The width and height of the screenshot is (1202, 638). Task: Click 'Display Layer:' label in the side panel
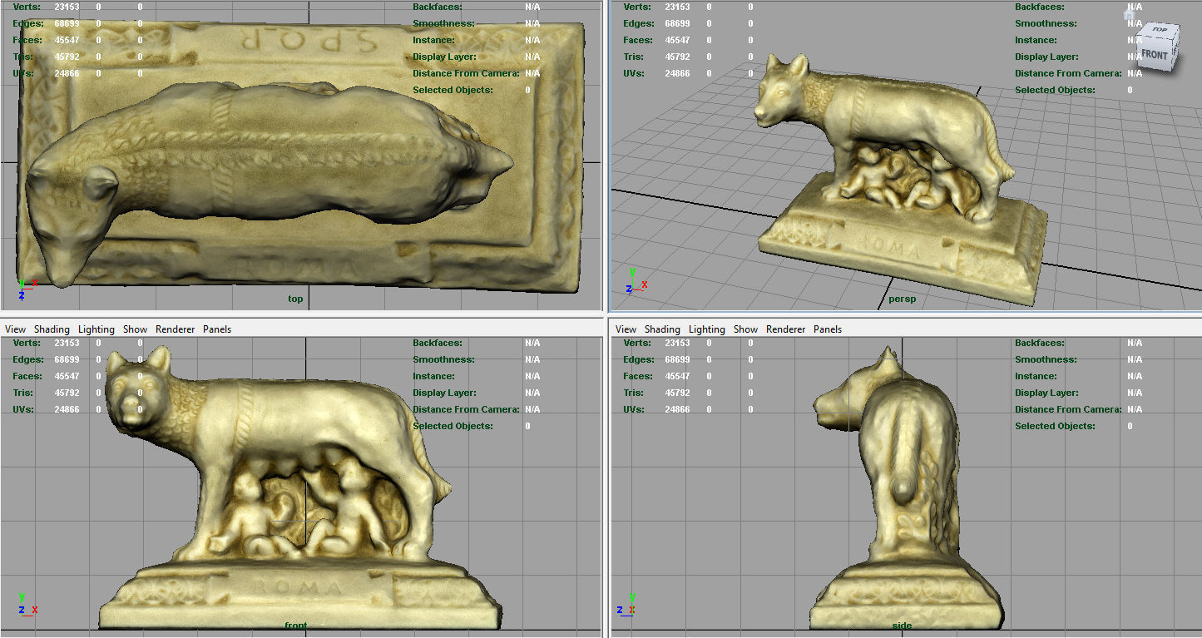click(1046, 393)
